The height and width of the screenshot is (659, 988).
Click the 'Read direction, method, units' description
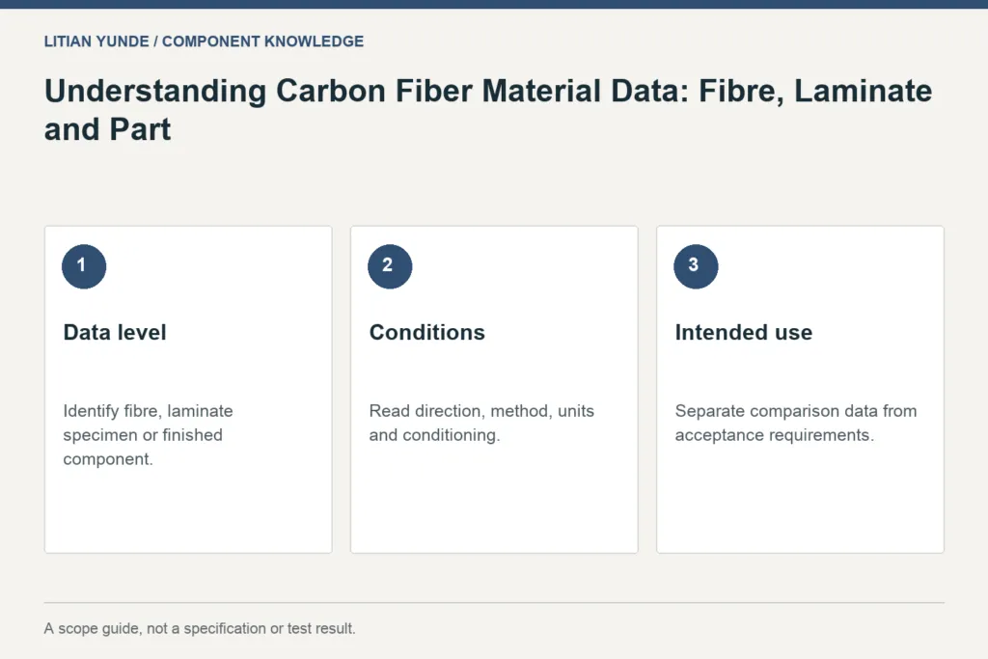[x=481, y=423]
